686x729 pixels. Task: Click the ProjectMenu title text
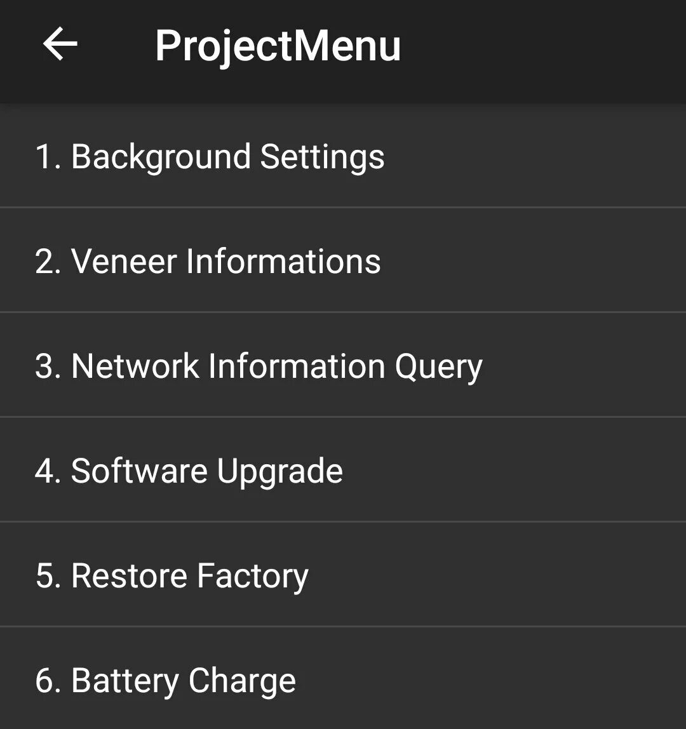[278, 46]
